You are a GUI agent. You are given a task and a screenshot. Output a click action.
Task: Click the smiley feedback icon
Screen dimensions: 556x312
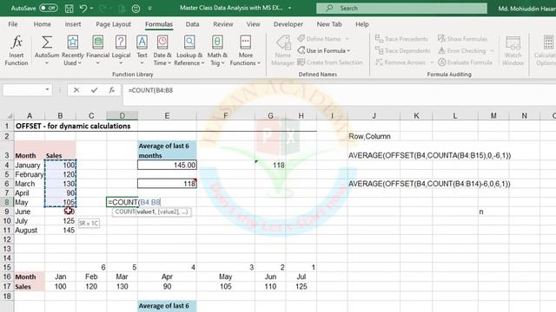coord(136,8)
